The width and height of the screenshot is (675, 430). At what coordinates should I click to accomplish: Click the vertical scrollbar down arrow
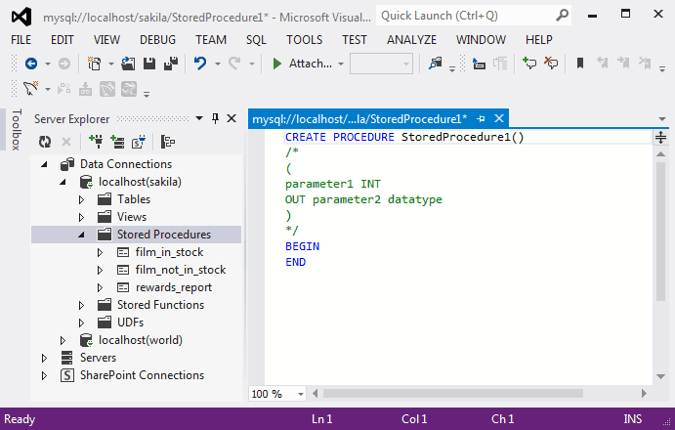[x=660, y=376]
